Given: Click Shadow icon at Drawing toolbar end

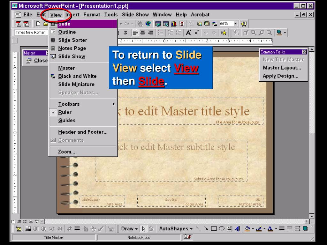Looking at the screenshot, I should pos(305,229).
